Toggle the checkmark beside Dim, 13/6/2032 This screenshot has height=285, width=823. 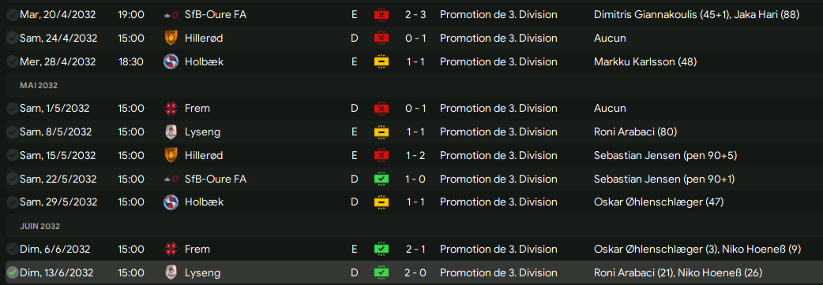click(12, 272)
